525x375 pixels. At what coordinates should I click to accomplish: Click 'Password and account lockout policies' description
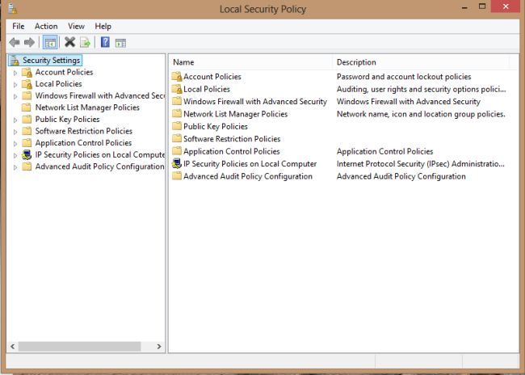404,77
